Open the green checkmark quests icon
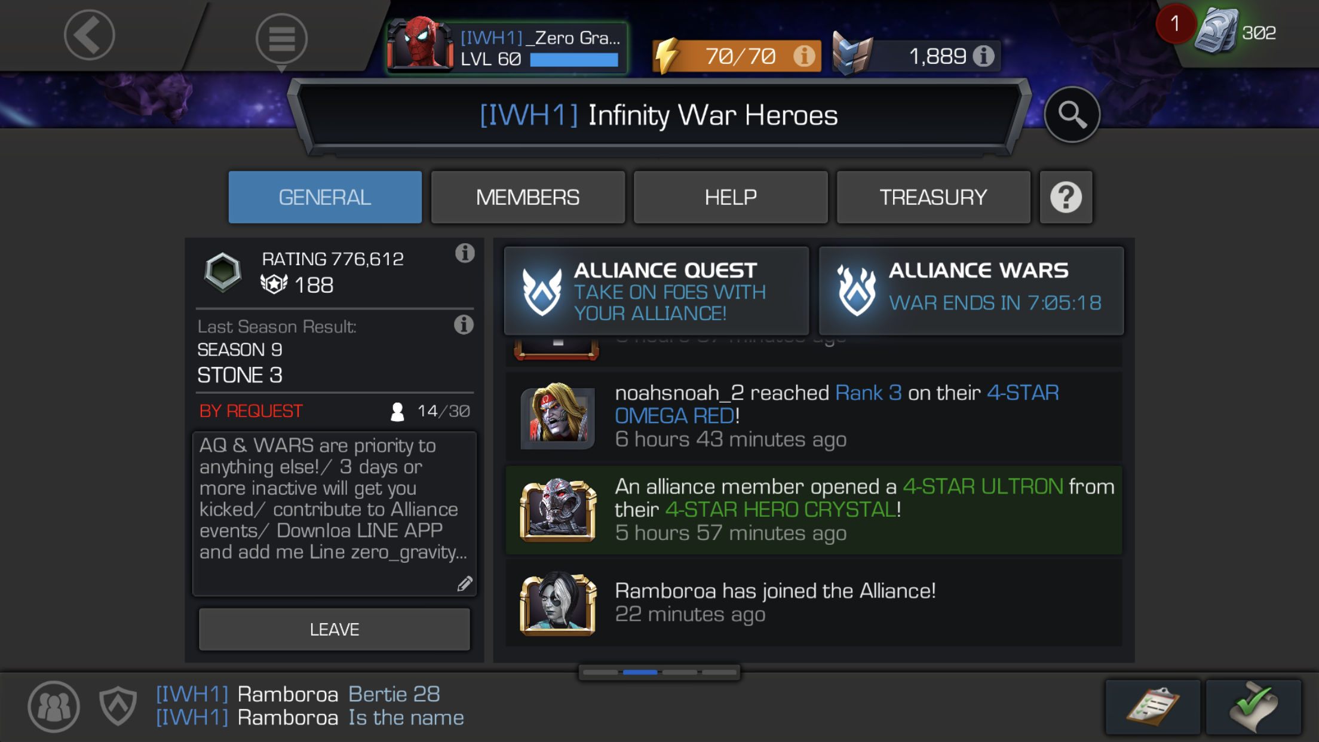 pos(1253,707)
